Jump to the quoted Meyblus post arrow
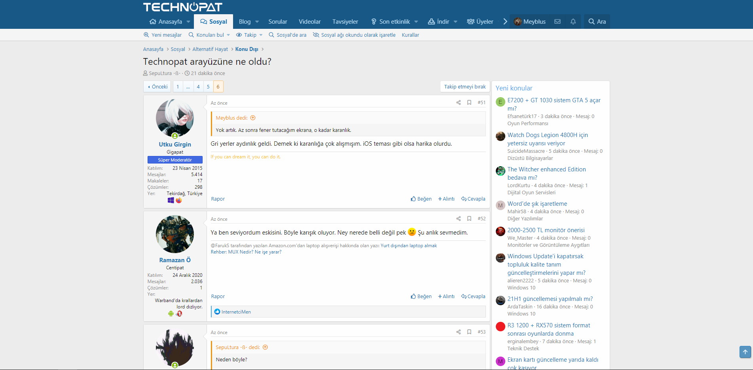The height and width of the screenshot is (370, 753). (x=253, y=118)
